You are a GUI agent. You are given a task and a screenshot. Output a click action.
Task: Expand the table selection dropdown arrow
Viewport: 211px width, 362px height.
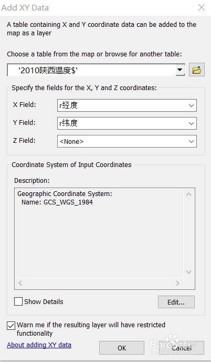[x=180, y=70]
